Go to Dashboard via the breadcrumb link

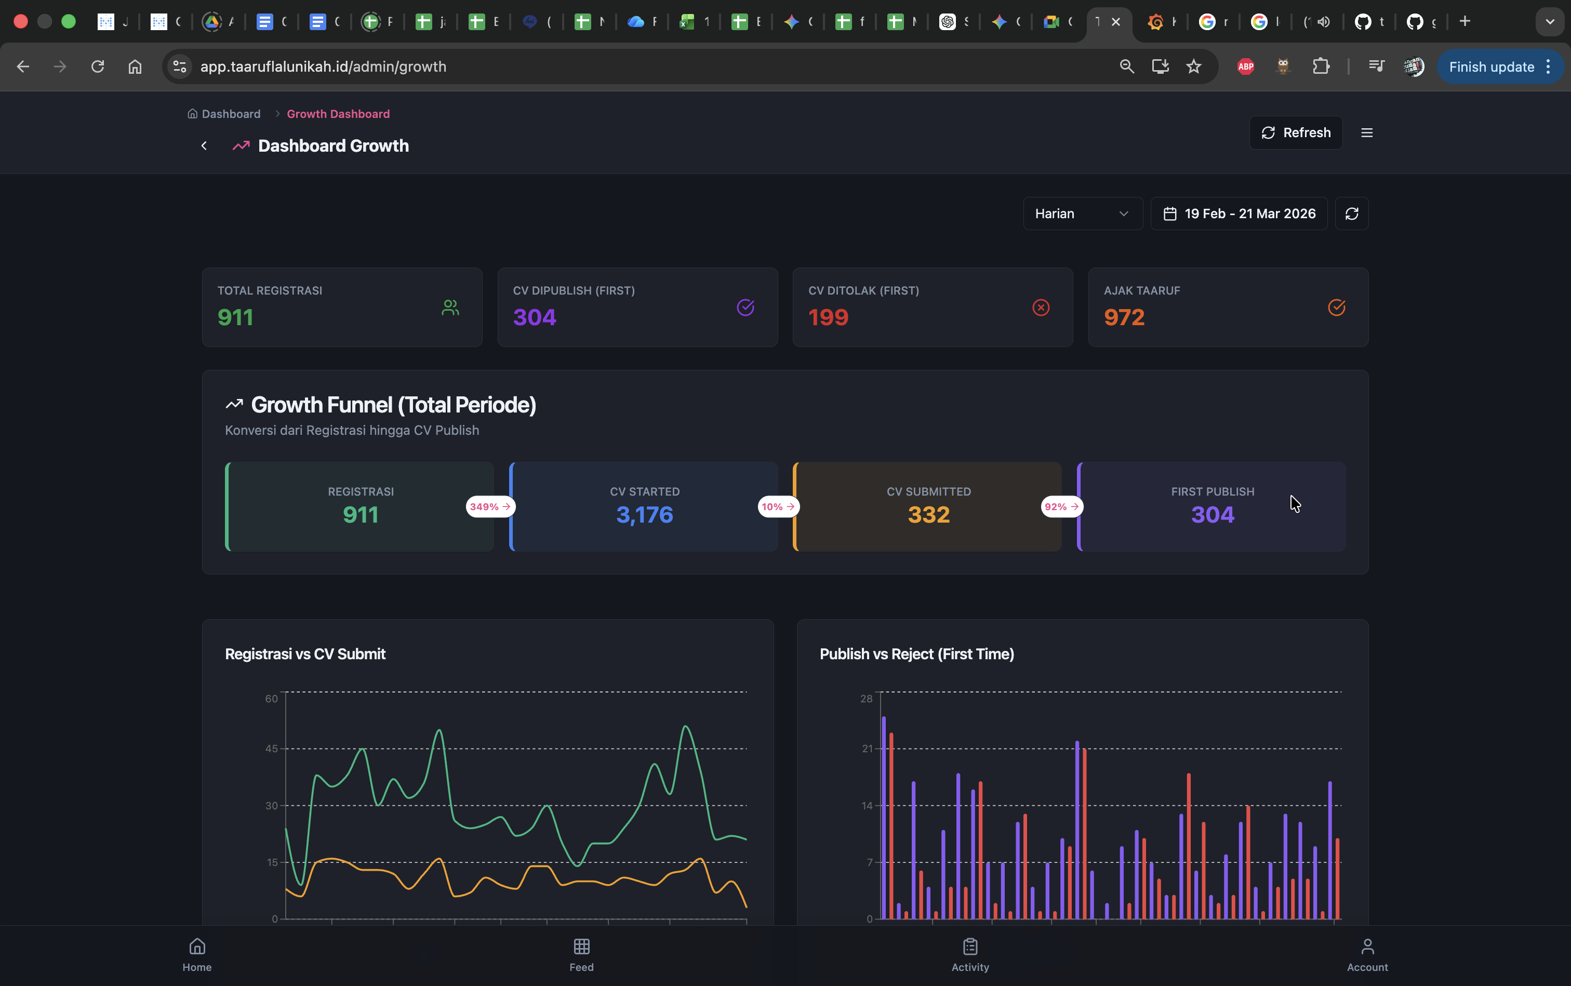(x=231, y=113)
